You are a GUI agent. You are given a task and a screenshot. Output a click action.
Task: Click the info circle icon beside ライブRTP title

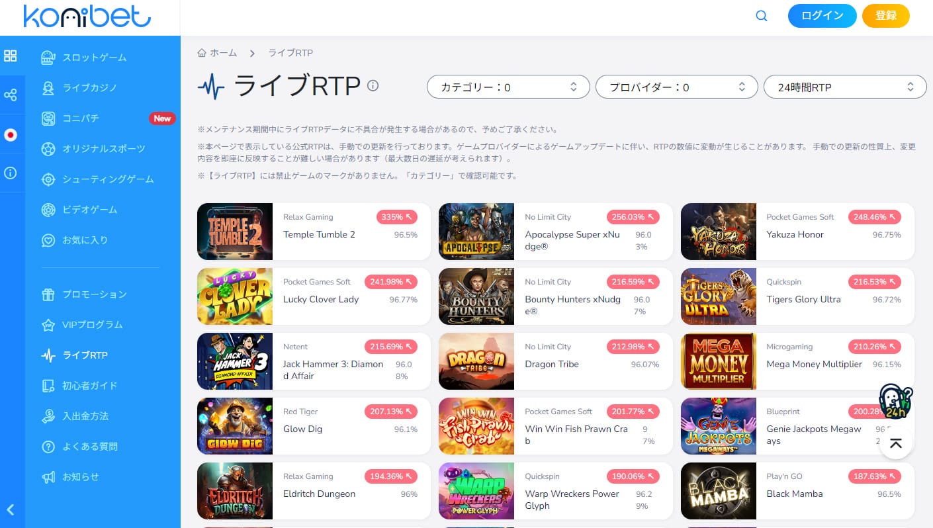[x=373, y=85]
